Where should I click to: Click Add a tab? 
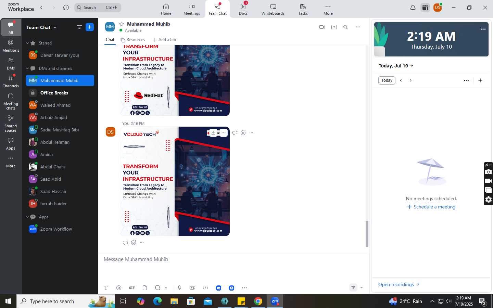(x=164, y=40)
